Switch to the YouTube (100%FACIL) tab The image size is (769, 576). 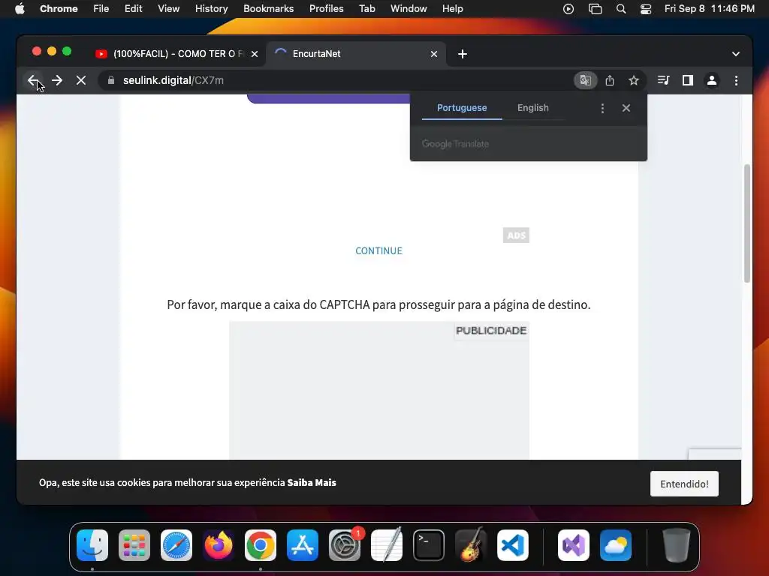pos(176,54)
